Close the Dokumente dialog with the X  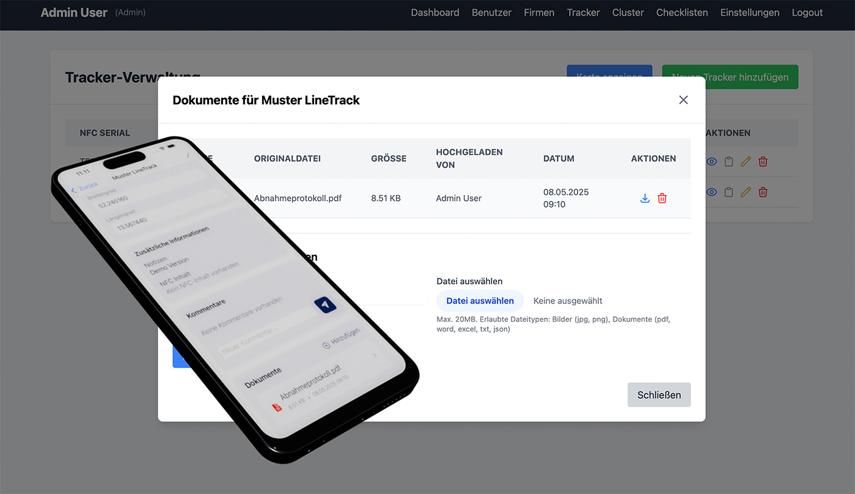683,100
